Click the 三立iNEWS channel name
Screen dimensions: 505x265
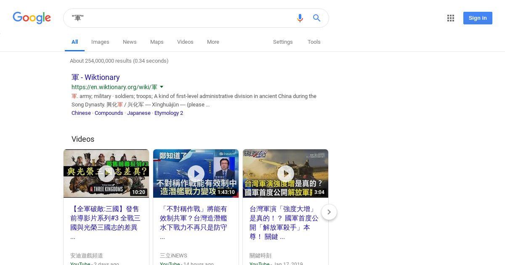tap(173, 255)
